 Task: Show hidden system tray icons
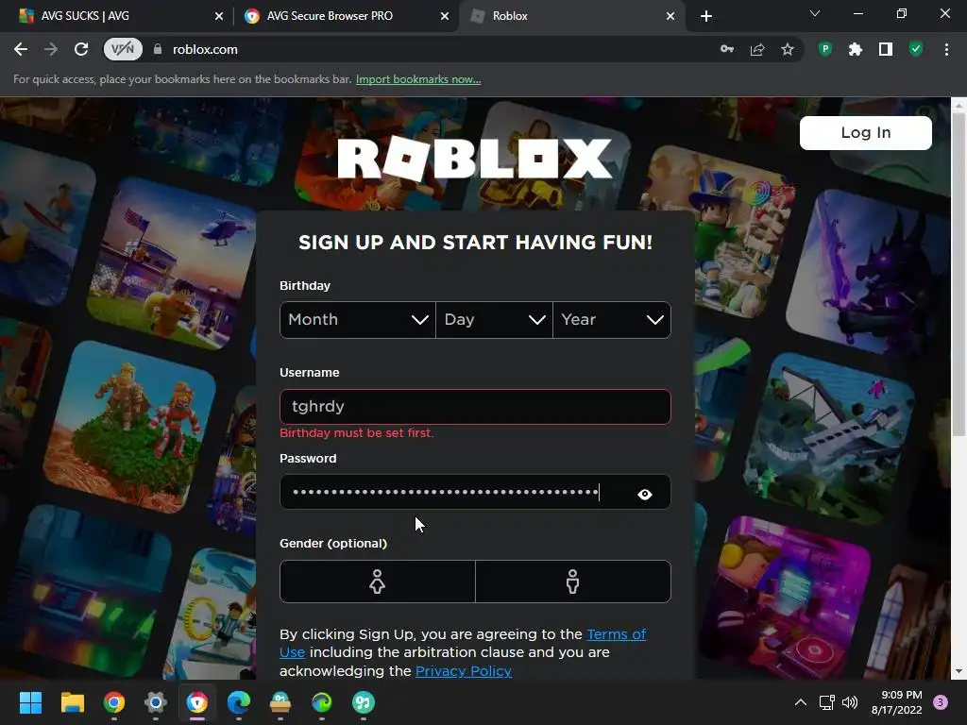(x=801, y=702)
